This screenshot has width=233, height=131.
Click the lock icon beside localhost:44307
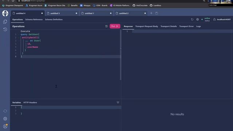pyautogui.click(x=214, y=19)
